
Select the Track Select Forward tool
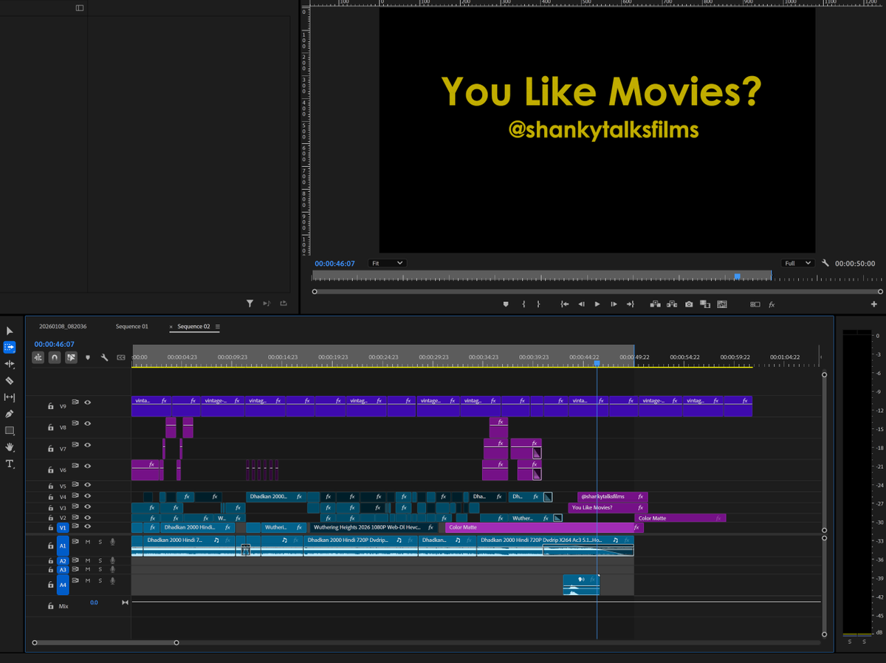coord(10,347)
